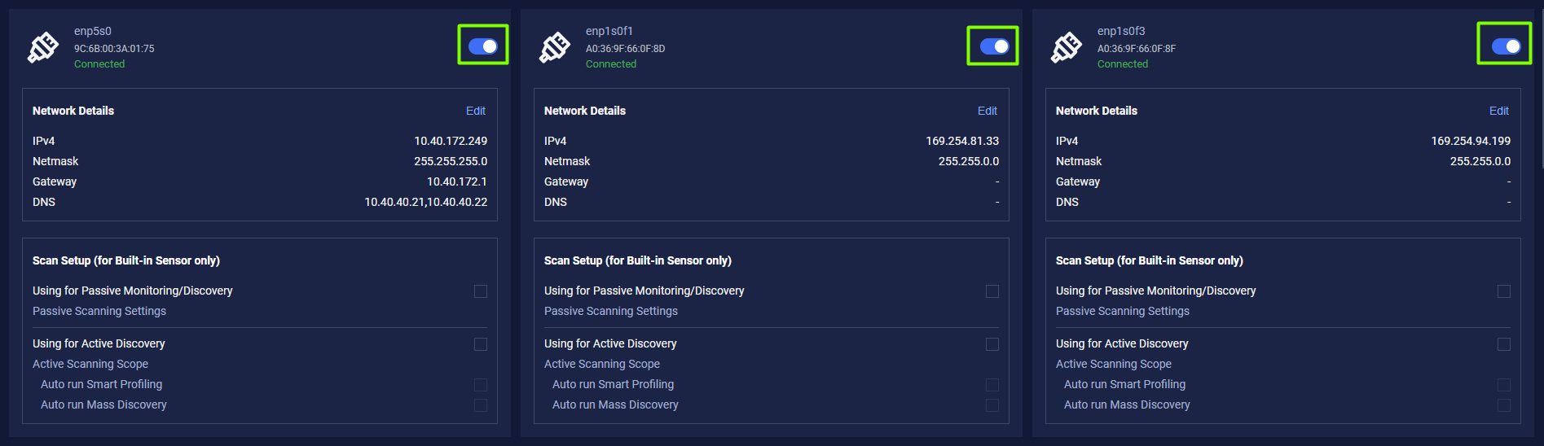Image resolution: width=1544 pixels, height=446 pixels.
Task: Check Auto run Smart Profiling for enp1s0f1
Action: click(992, 385)
